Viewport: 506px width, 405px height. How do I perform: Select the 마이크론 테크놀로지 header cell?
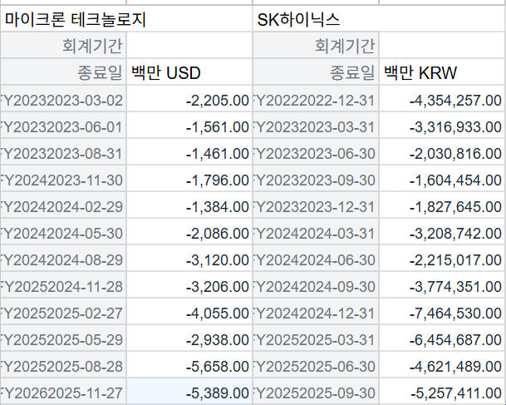(x=126, y=19)
